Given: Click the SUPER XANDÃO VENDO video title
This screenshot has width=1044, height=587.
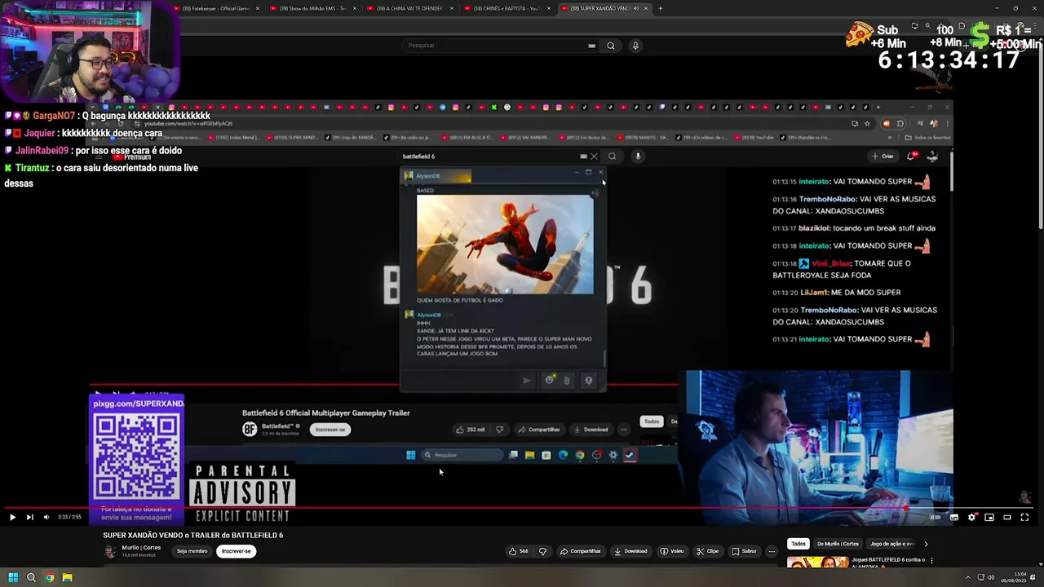Looking at the screenshot, I should (x=192, y=536).
